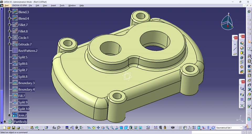Activate the Fly Mode airplane icon
The height and width of the screenshot is (134, 252).
coord(89,128)
